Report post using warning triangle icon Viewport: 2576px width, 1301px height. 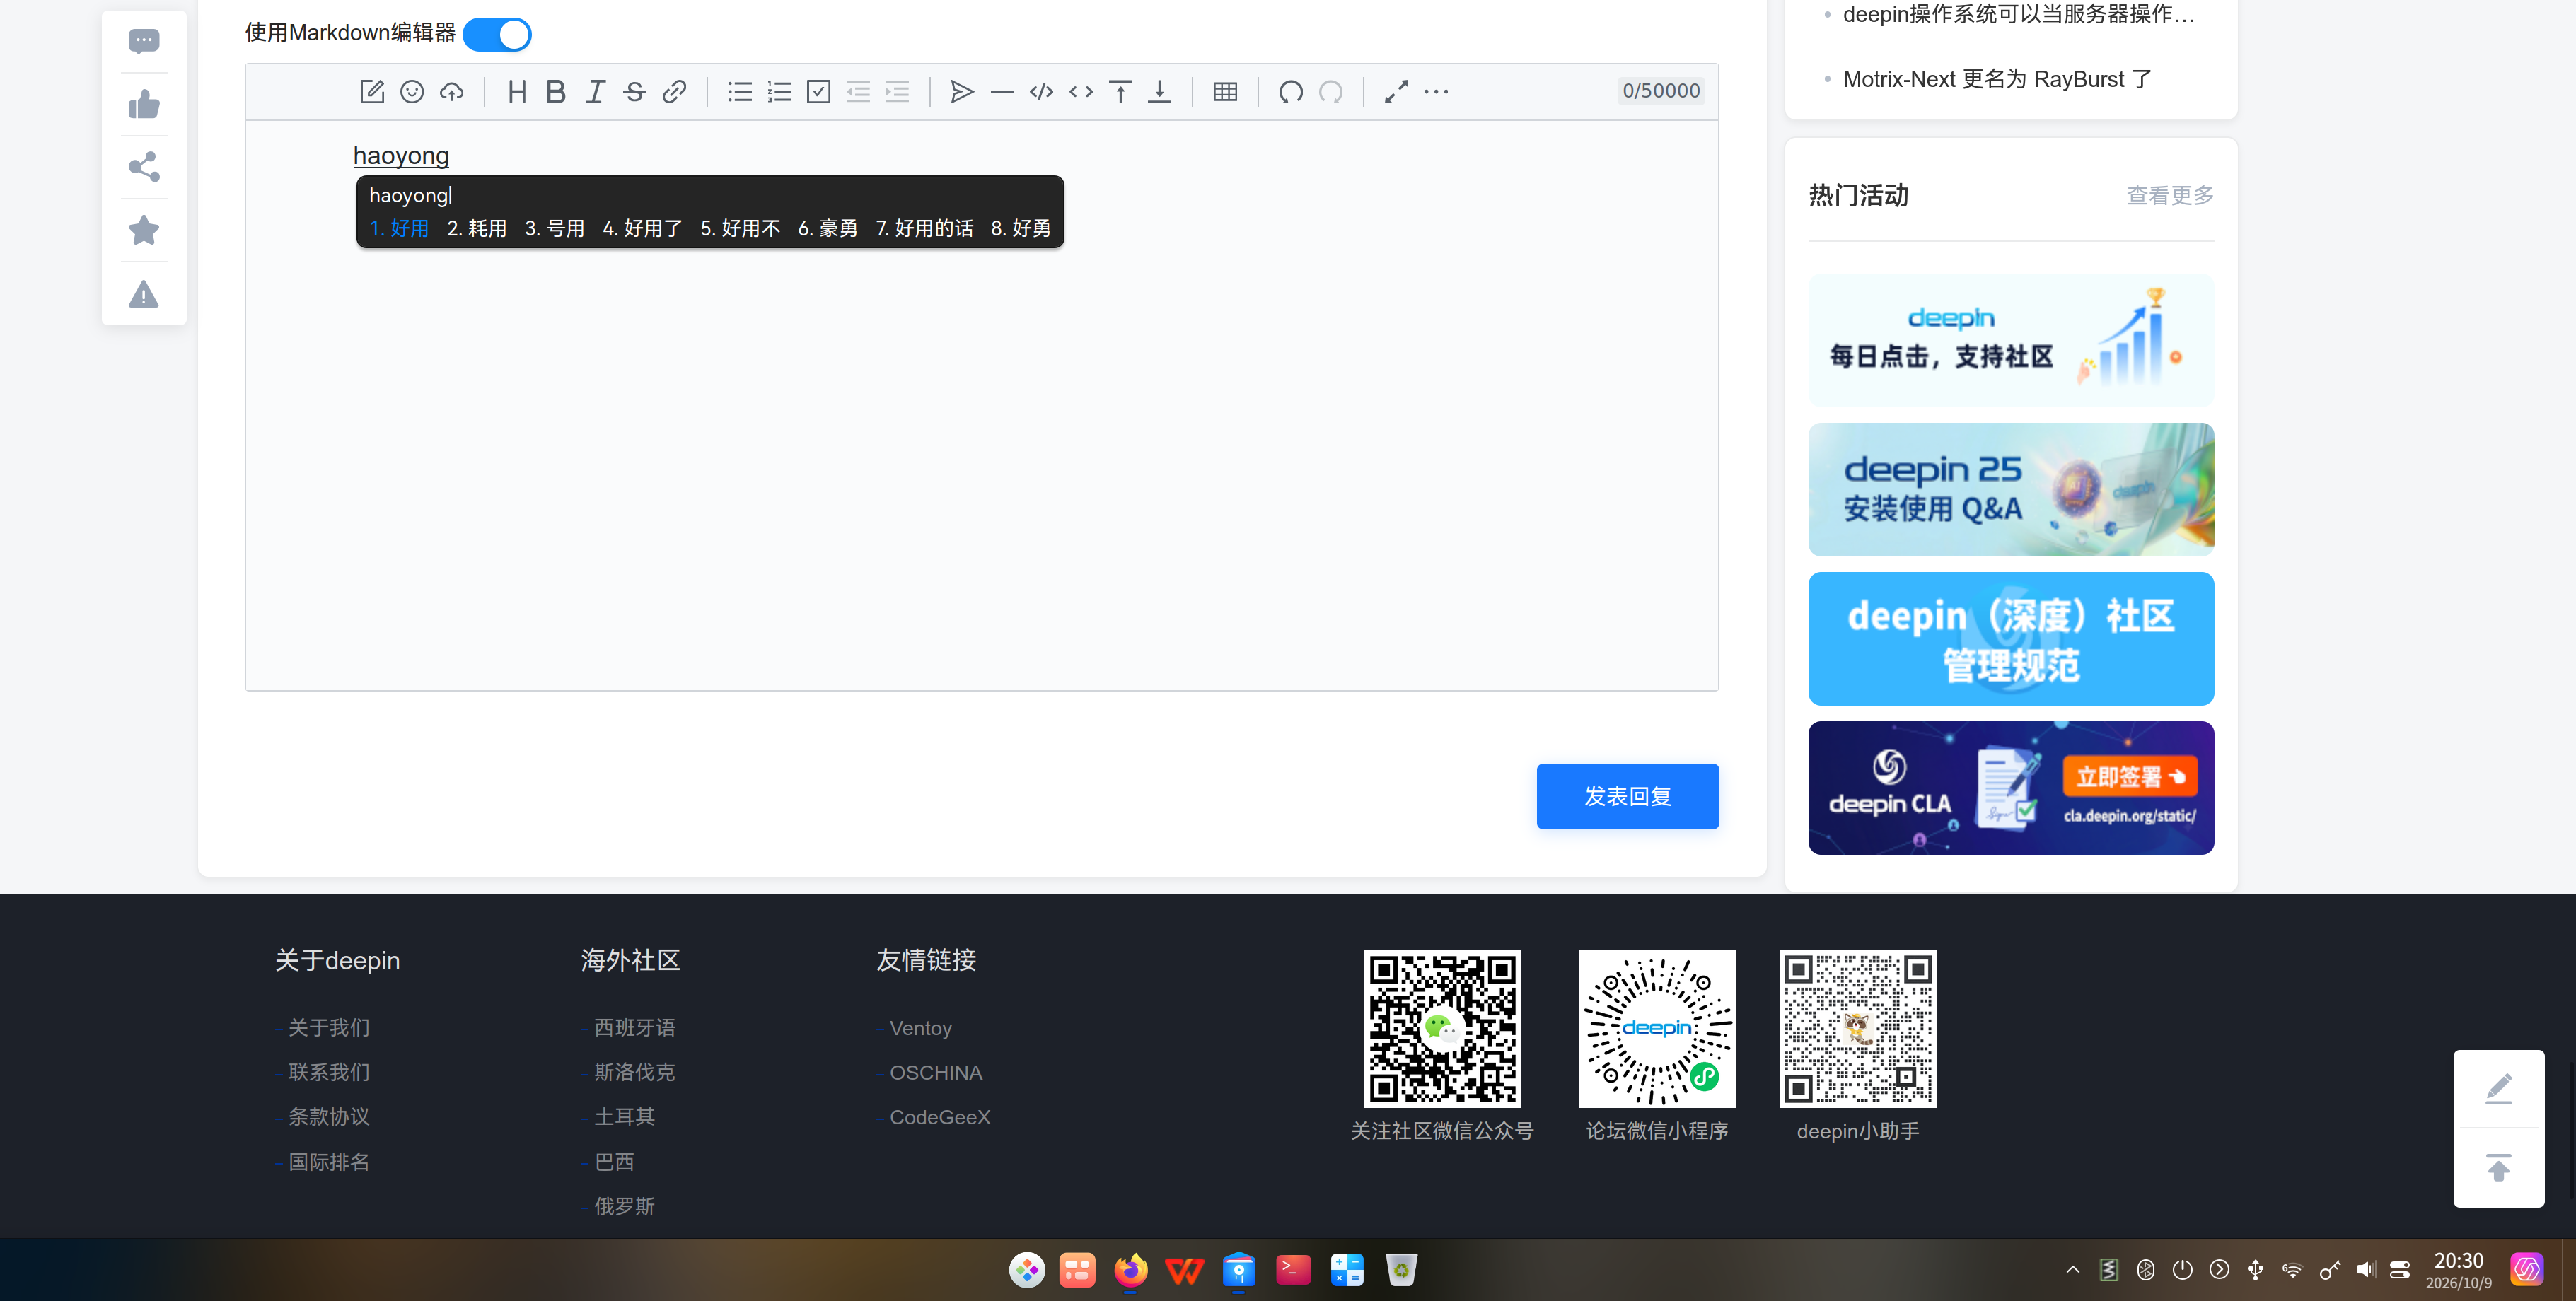(144, 294)
